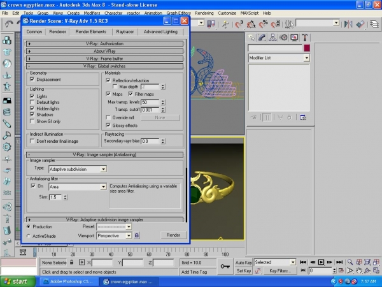Open the Windows start button
This screenshot has height=287, width=382.
pyautogui.click(x=18, y=281)
